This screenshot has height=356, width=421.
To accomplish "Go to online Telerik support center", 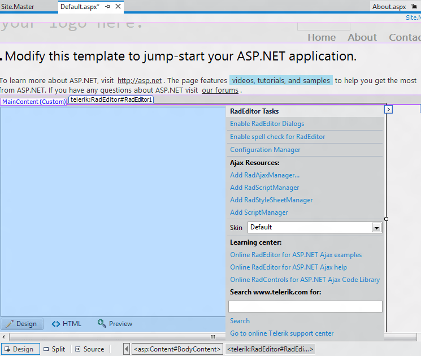I will tap(281, 333).
